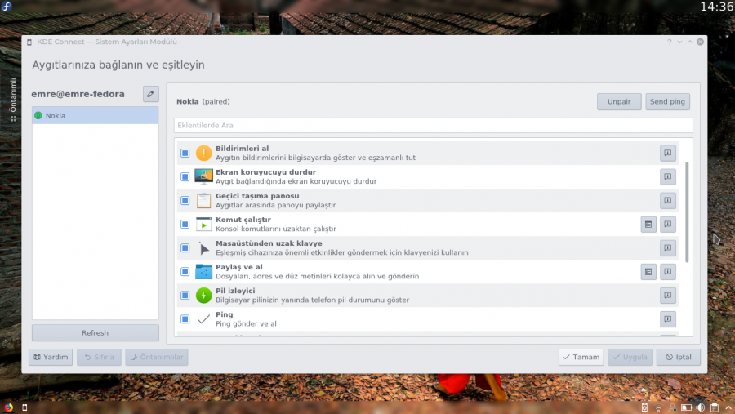Viewport: 735px width, 414px height.
Task: Toggle the Masaüstünden uzak klavye checkbox
Action: click(185, 247)
